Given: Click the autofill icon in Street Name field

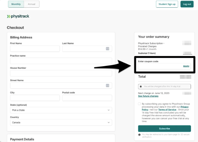Looking at the screenshot, I should coord(108,85).
